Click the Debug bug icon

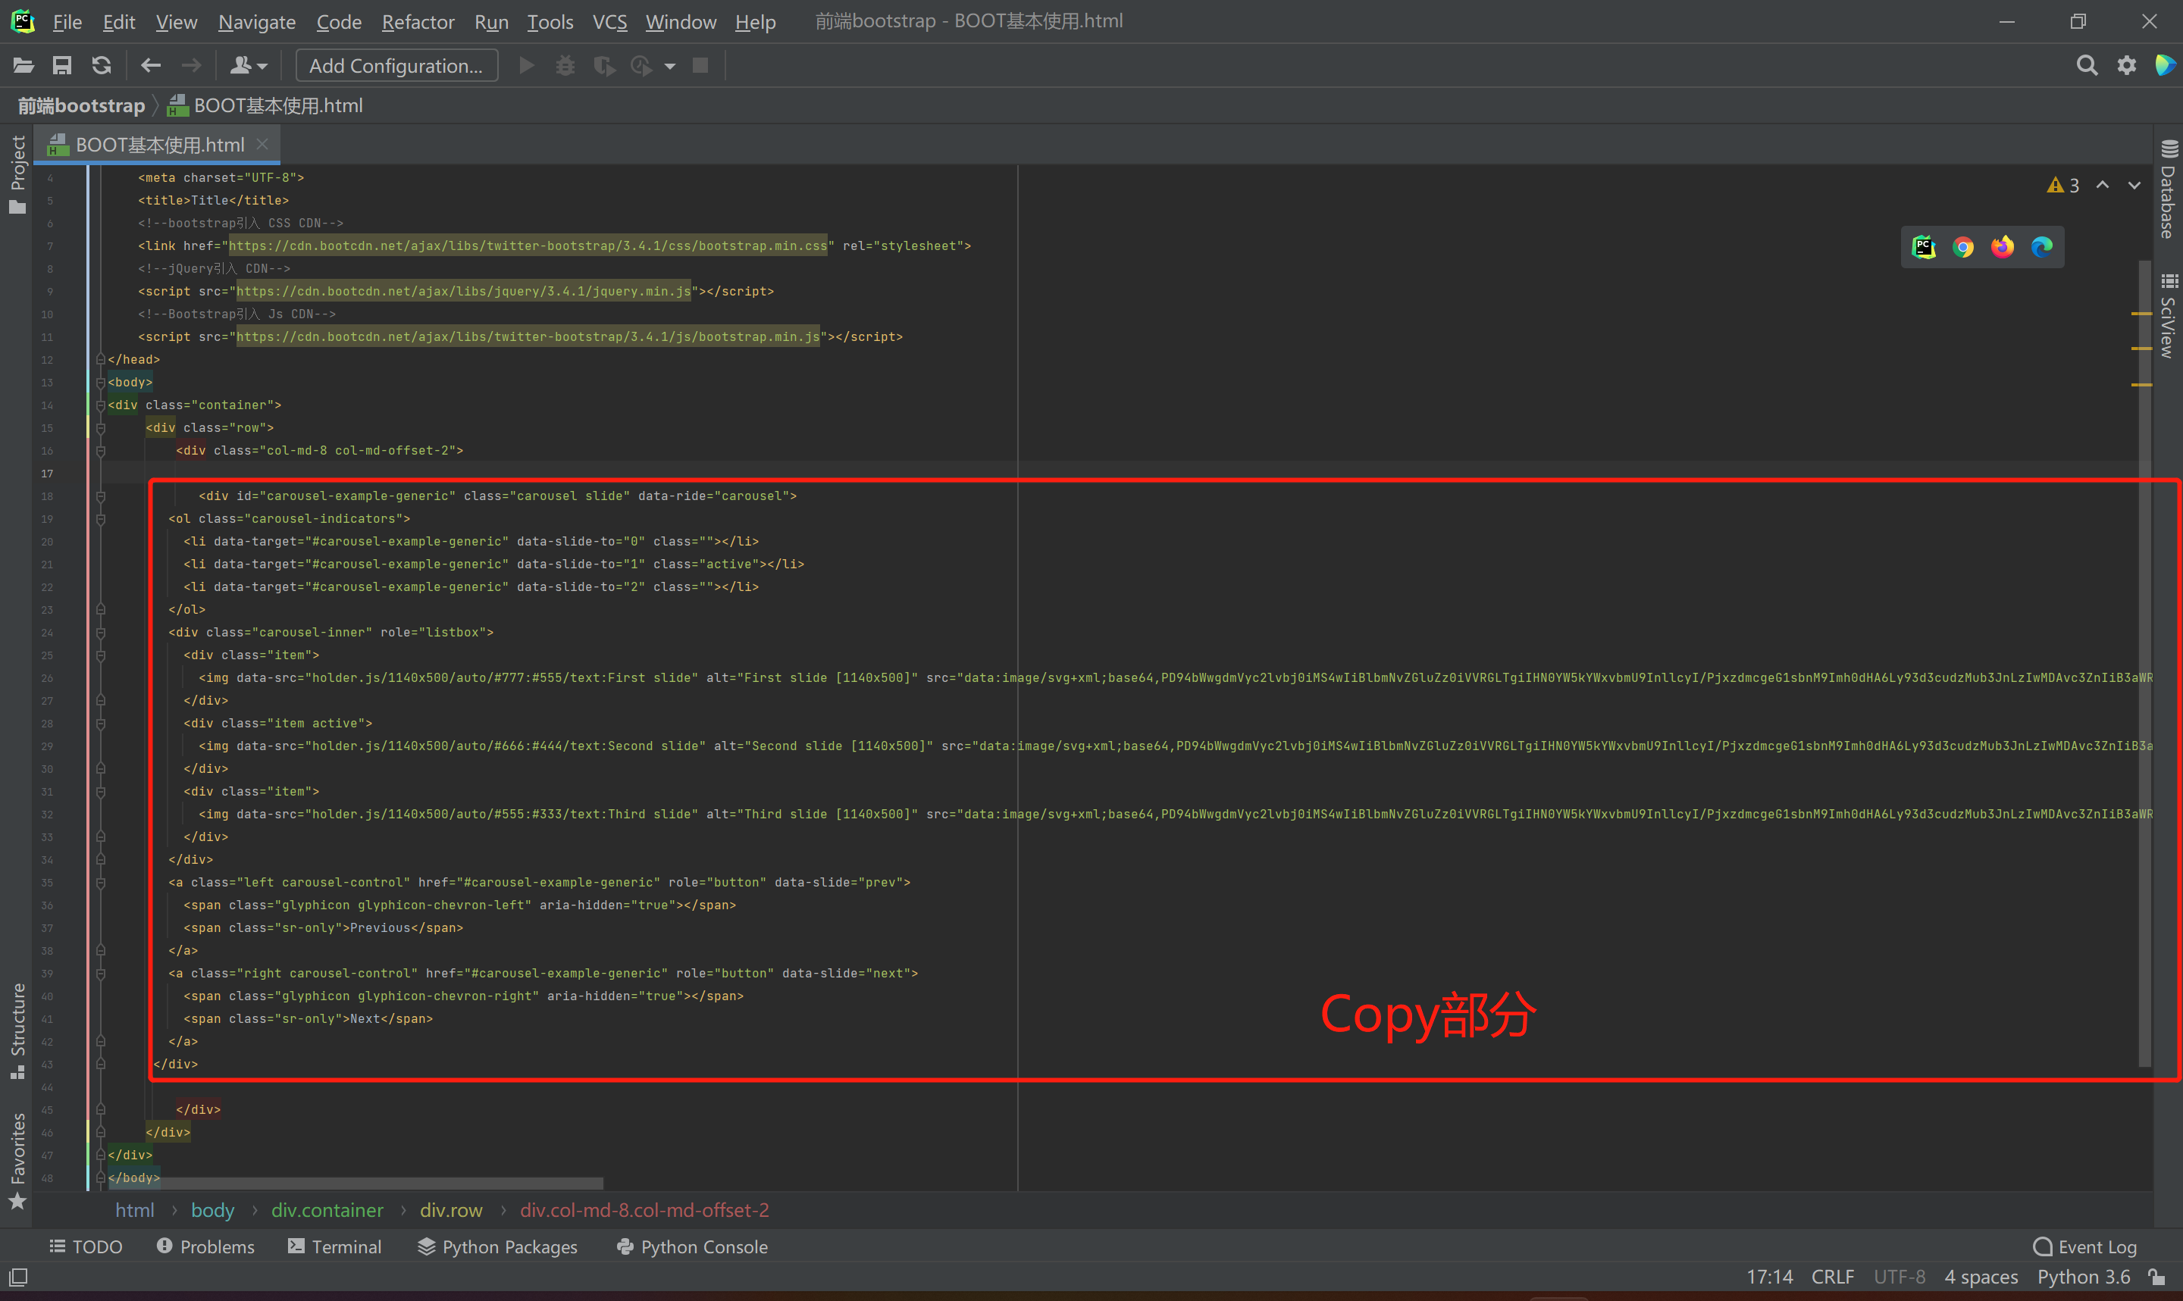click(x=565, y=66)
